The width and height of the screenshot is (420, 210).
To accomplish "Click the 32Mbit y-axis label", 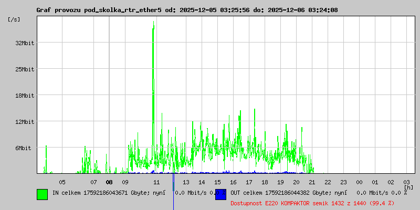I will pyautogui.click(x=24, y=43).
